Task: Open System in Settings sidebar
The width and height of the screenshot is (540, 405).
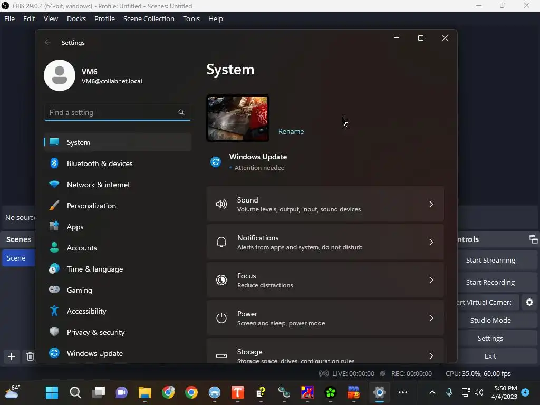Action: (x=118, y=142)
